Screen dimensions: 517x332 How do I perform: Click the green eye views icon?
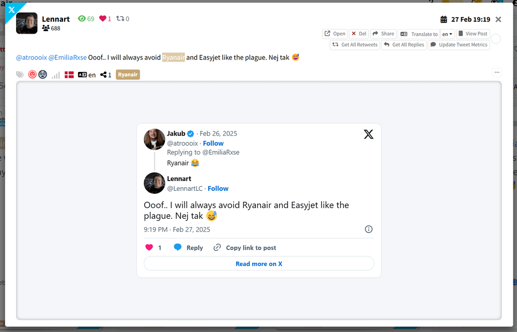click(x=82, y=19)
